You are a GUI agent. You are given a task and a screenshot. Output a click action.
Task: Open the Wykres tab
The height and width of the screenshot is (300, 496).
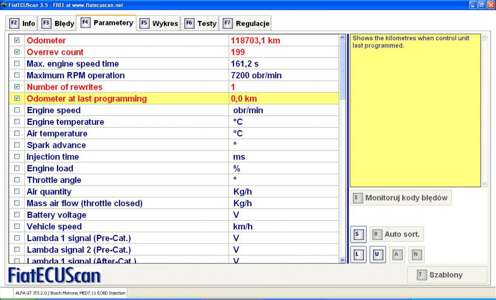[x=159, y=23]
